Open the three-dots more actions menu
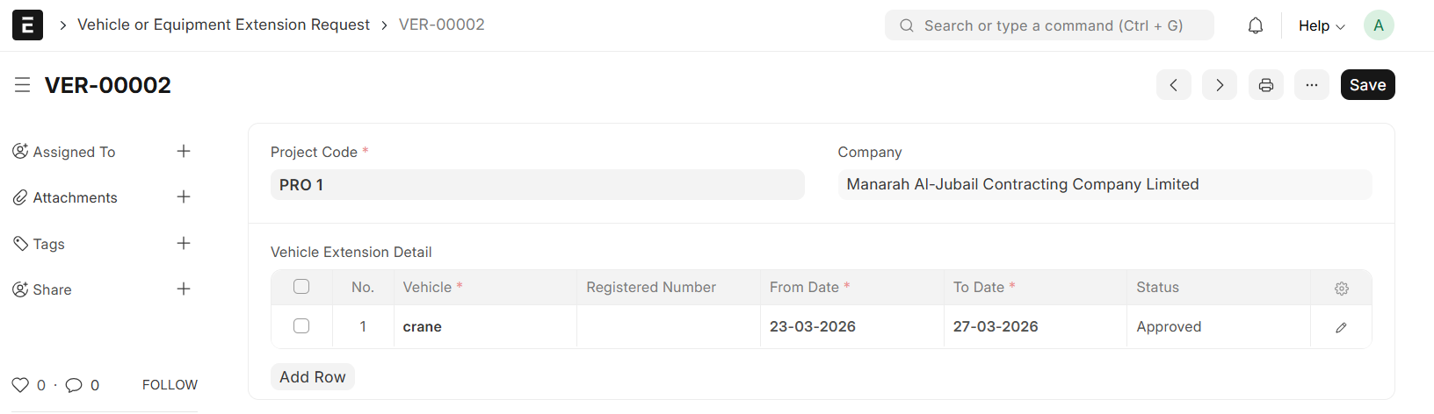The height and width of the screenshot is (414, 1434). pos(1312,85)
